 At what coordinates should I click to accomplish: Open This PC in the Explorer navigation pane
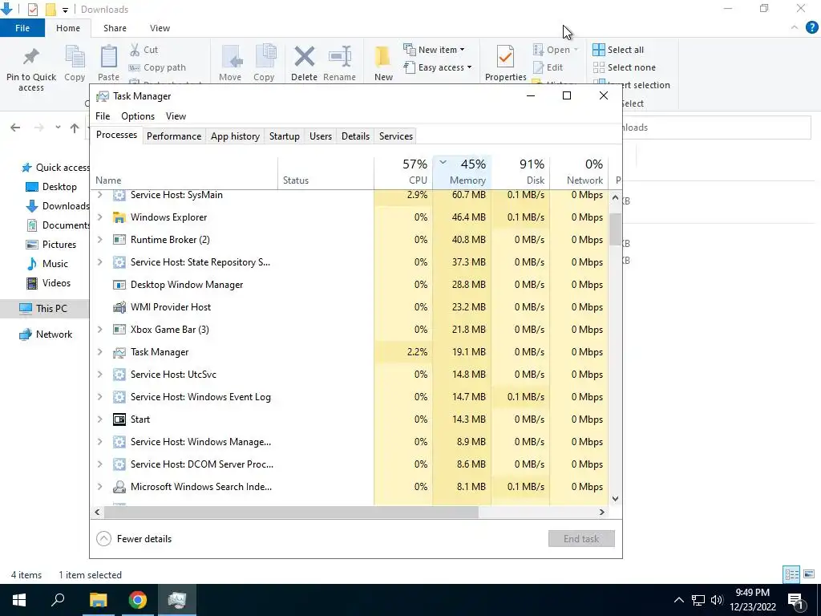point(45,309)
